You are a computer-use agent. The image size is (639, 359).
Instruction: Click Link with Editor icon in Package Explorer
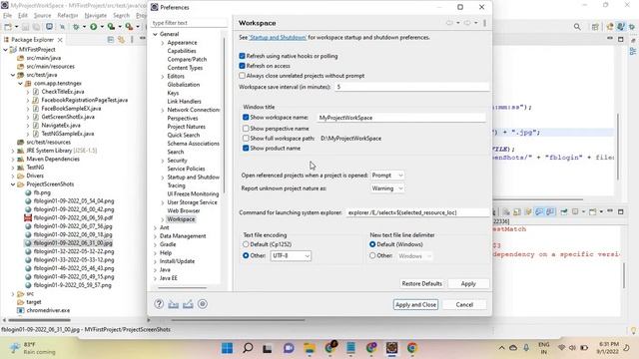click(x=121, y=40)
